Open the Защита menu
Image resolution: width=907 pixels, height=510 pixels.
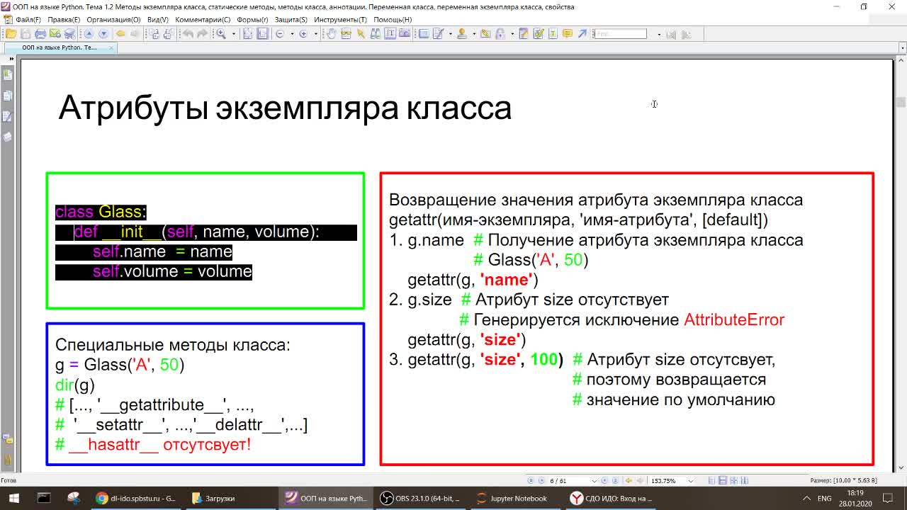point(291,20)
